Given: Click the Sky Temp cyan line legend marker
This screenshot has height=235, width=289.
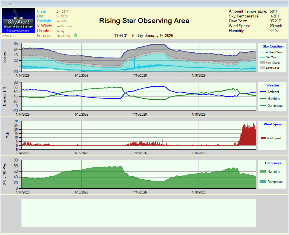Looking at the screenshot, I should (262, 58).
